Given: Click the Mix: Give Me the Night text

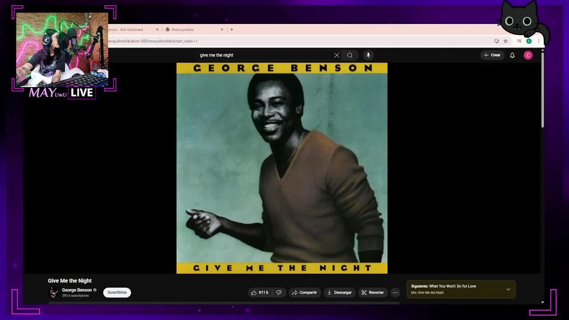Looking at the screenshot, I should point(427,292).
